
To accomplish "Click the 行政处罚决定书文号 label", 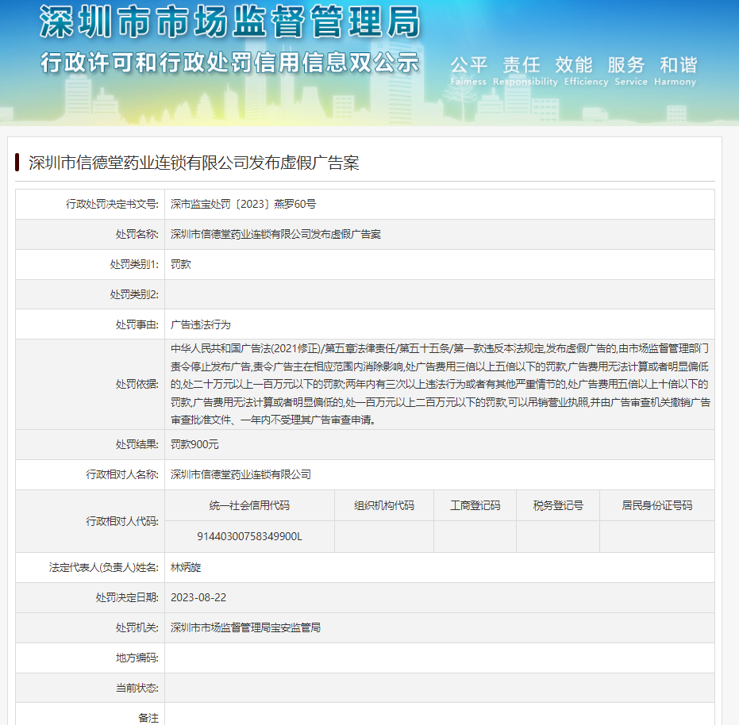I will tap(112, 204).
